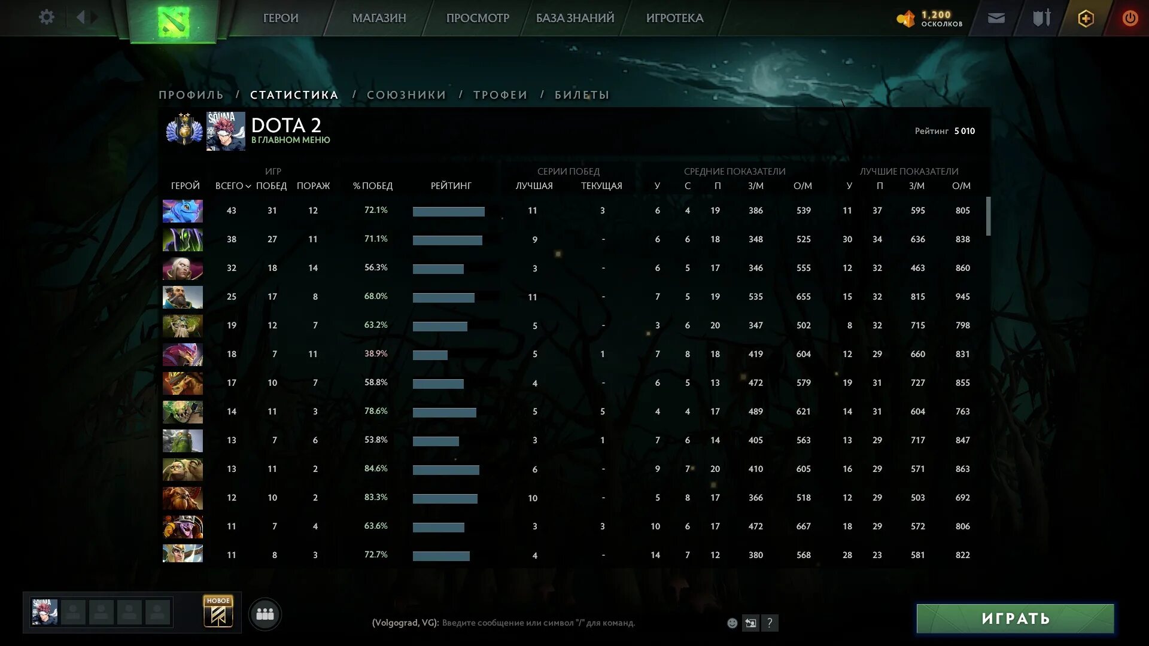Open the МАГАЗИН menu item
The height and width of the screenshot is (646, 1149).
tap(379, 18)
